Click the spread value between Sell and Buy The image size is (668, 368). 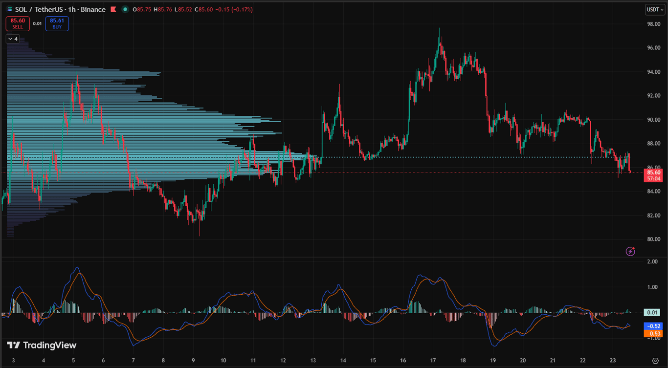(x=37, y=23)
